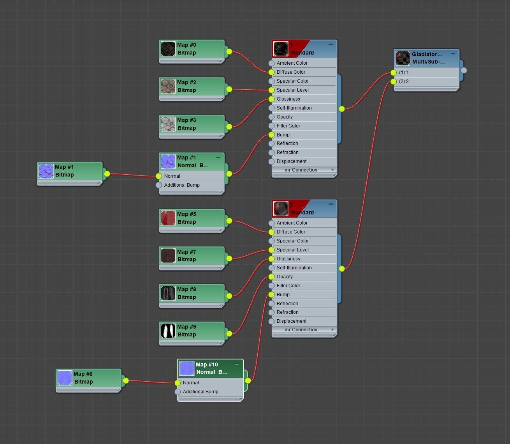
Task: Click material 1 Standard sphere preview icon
Action: (x=281, y=49)
